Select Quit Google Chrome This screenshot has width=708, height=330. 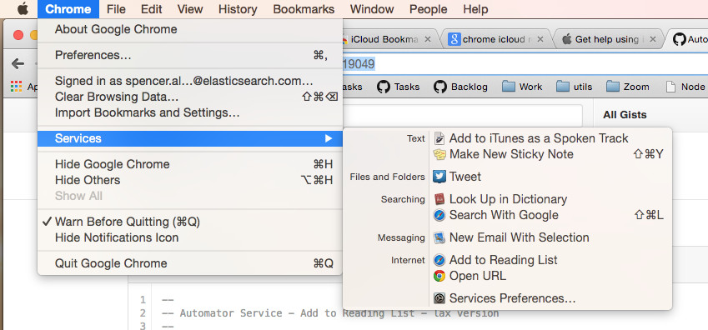[x=189, y=263]
